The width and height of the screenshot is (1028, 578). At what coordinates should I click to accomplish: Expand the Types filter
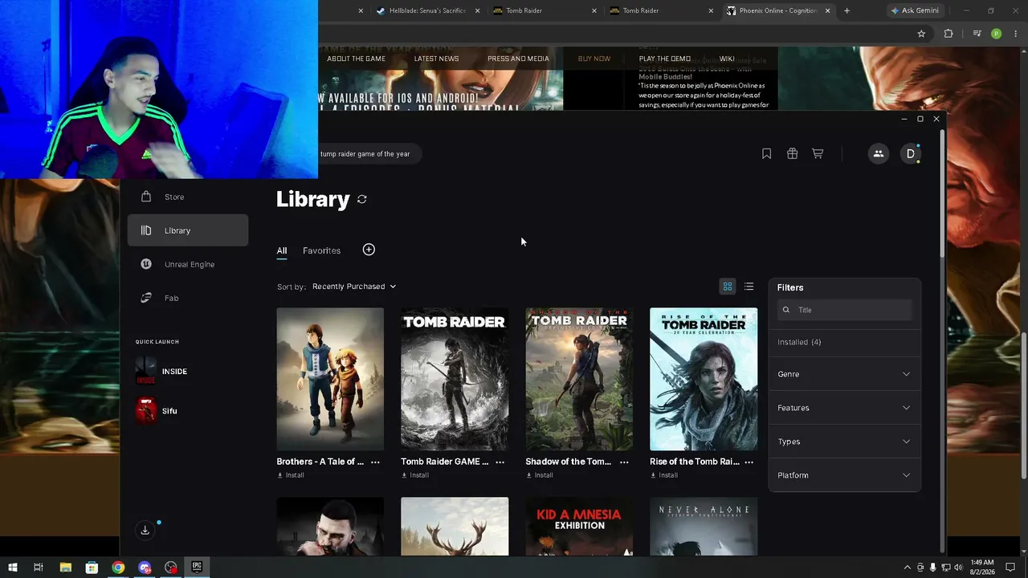[x=844, y=442]
